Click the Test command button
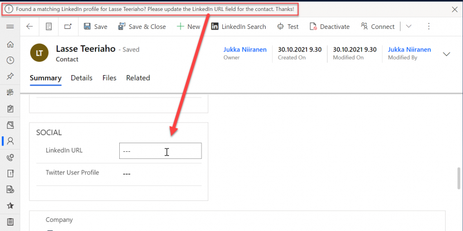This screenshot has height=231, width=463. (x=288, y=27)
